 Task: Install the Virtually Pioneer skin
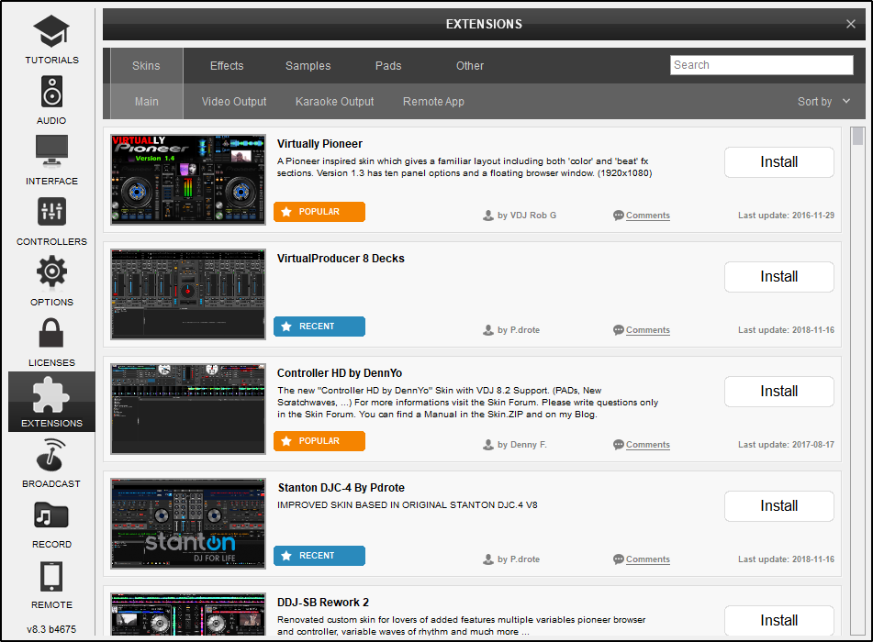(x=779, y=162)
